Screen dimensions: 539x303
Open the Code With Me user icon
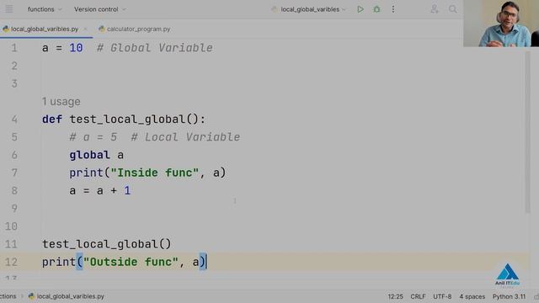pyautogui.click(x=435, y=9)
